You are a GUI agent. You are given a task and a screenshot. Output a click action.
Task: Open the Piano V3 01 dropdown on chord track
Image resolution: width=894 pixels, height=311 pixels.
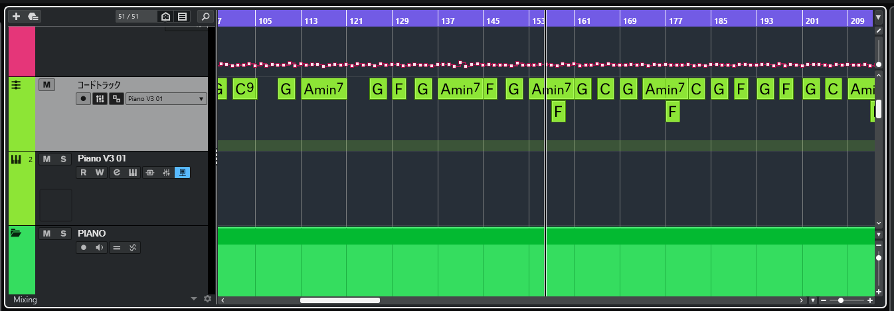166,98
